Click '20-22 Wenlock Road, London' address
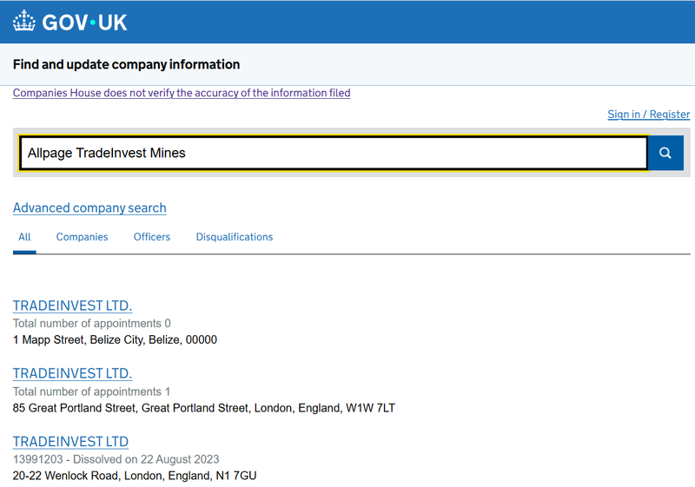 tap(135, 476)
